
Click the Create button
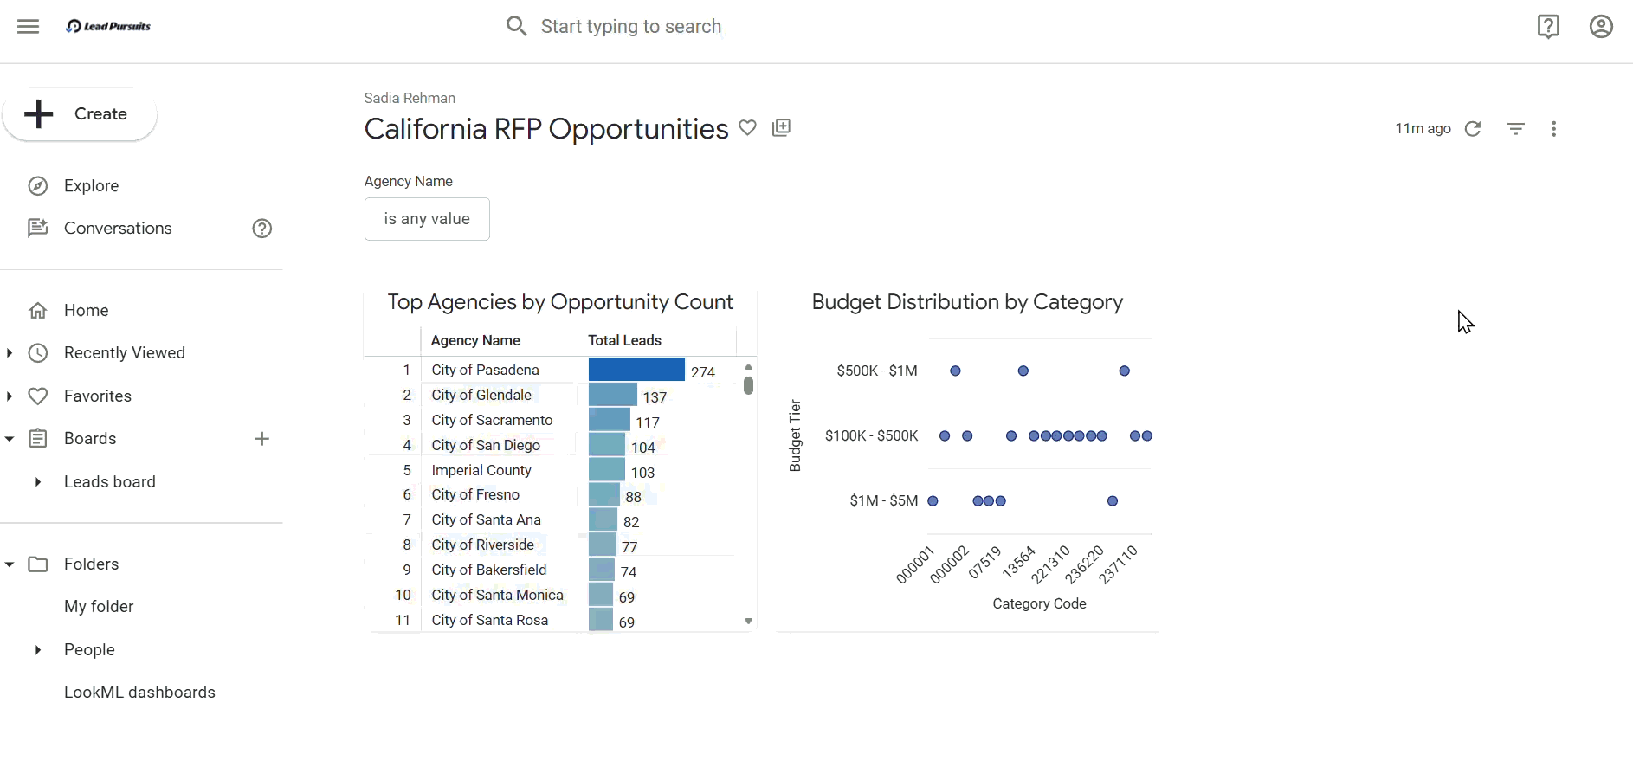click(x=80, y=114)
